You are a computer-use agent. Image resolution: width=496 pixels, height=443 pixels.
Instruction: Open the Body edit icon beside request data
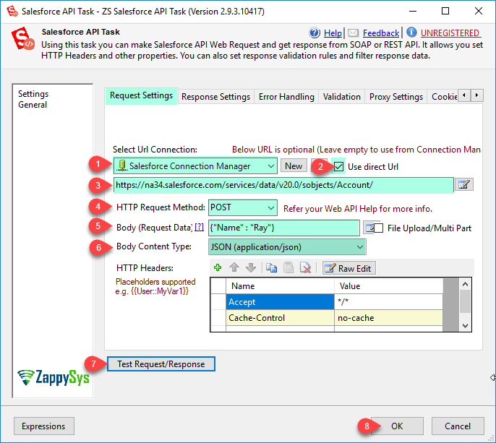click(369, 228)
